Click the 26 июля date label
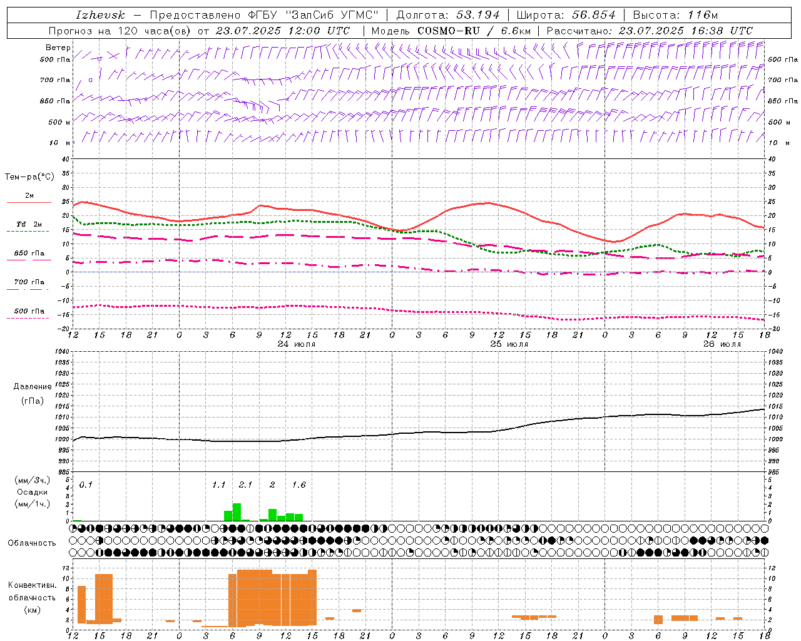This screenshot has width=801, height=641. 722,344
